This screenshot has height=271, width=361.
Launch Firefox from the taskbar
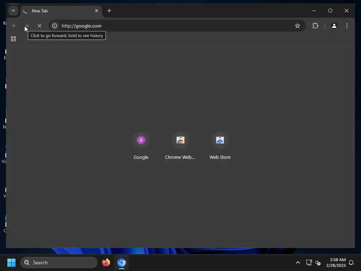coord(106,263)
